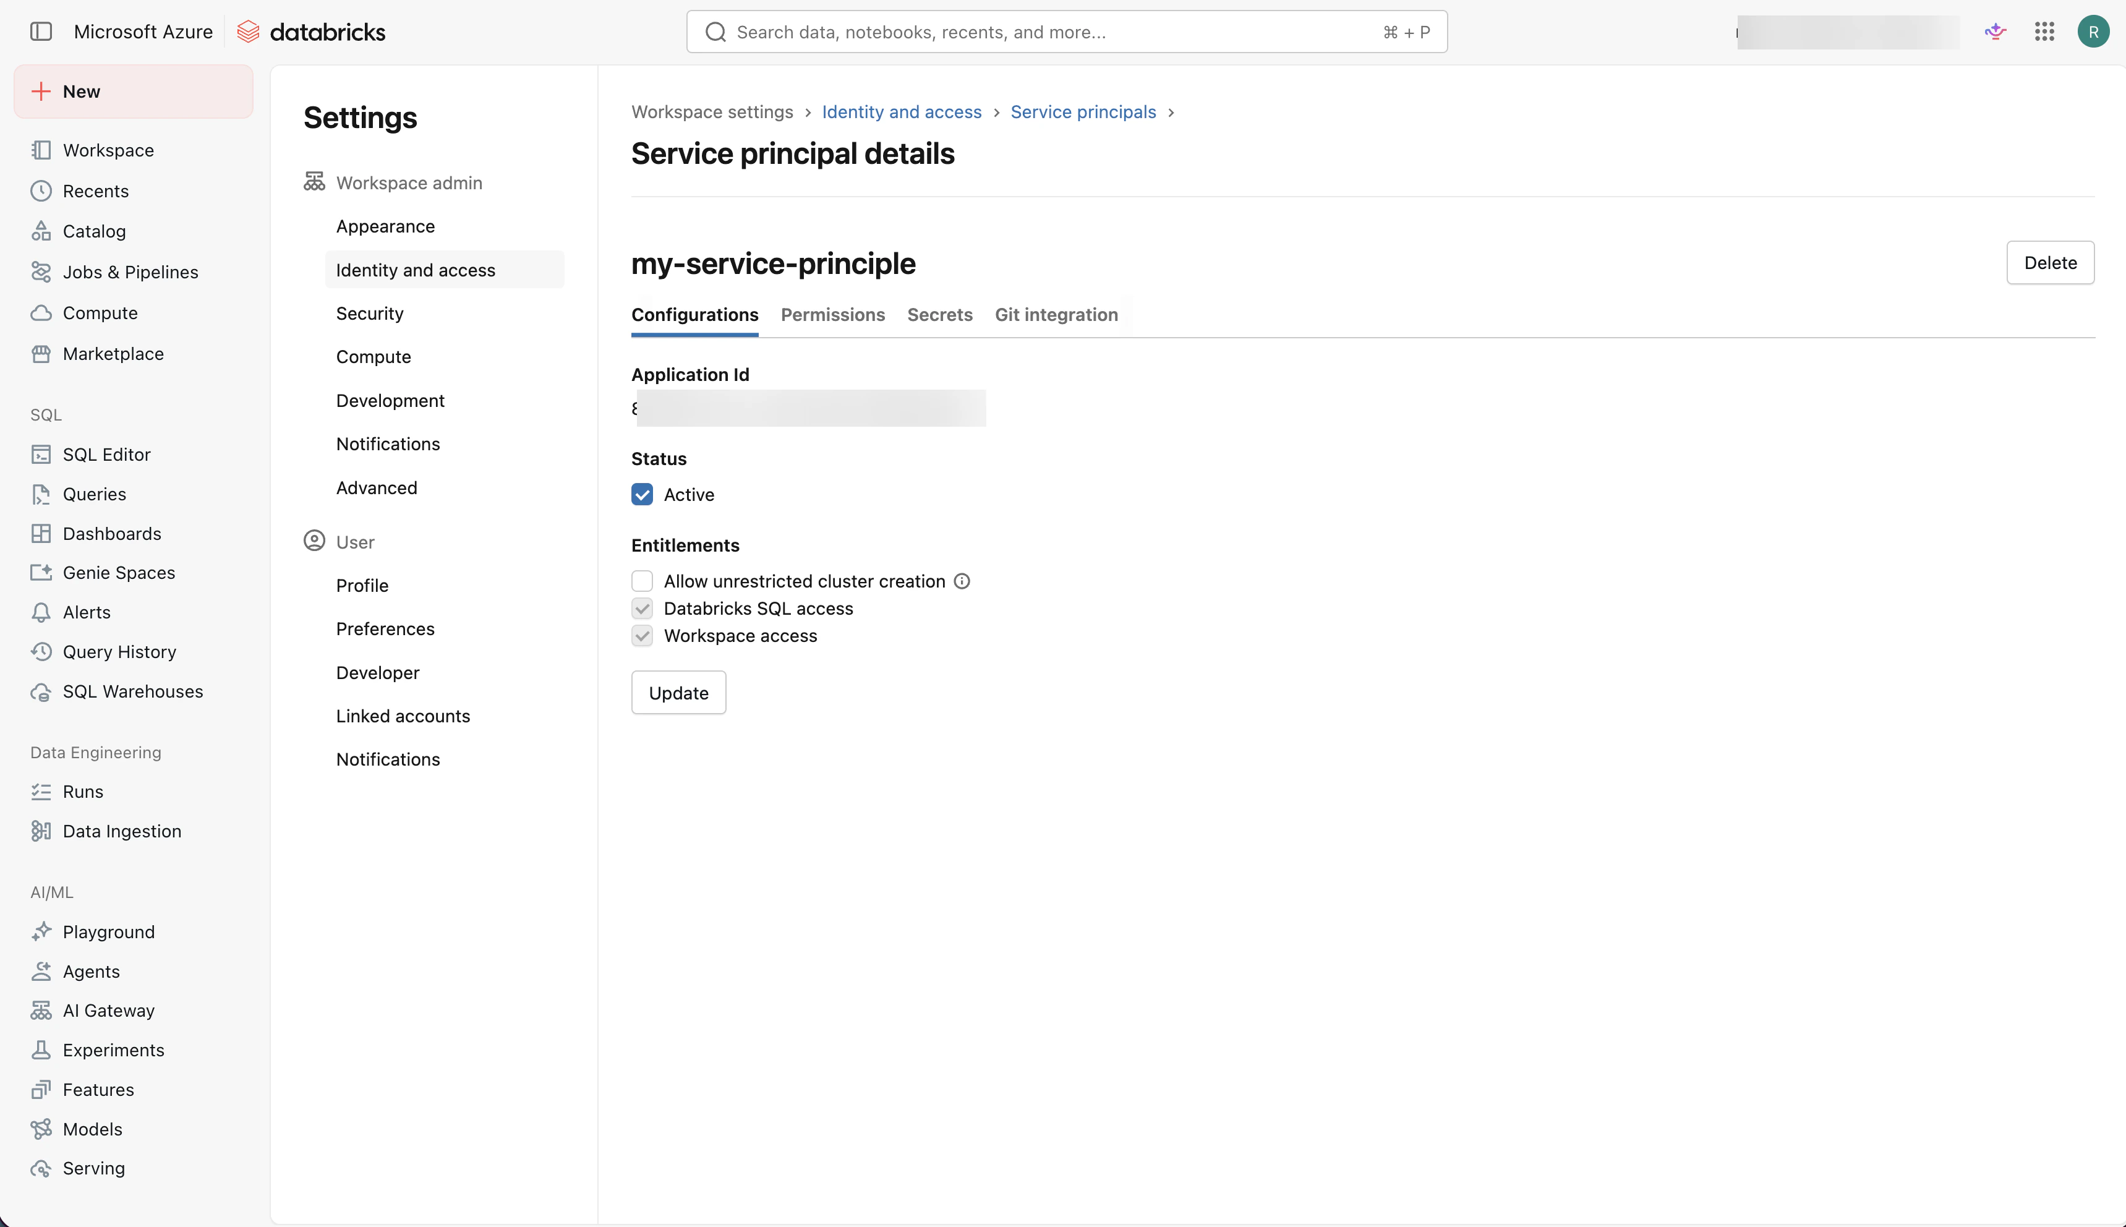Click the Experiments flask icon

click(x=41, y=1050)
